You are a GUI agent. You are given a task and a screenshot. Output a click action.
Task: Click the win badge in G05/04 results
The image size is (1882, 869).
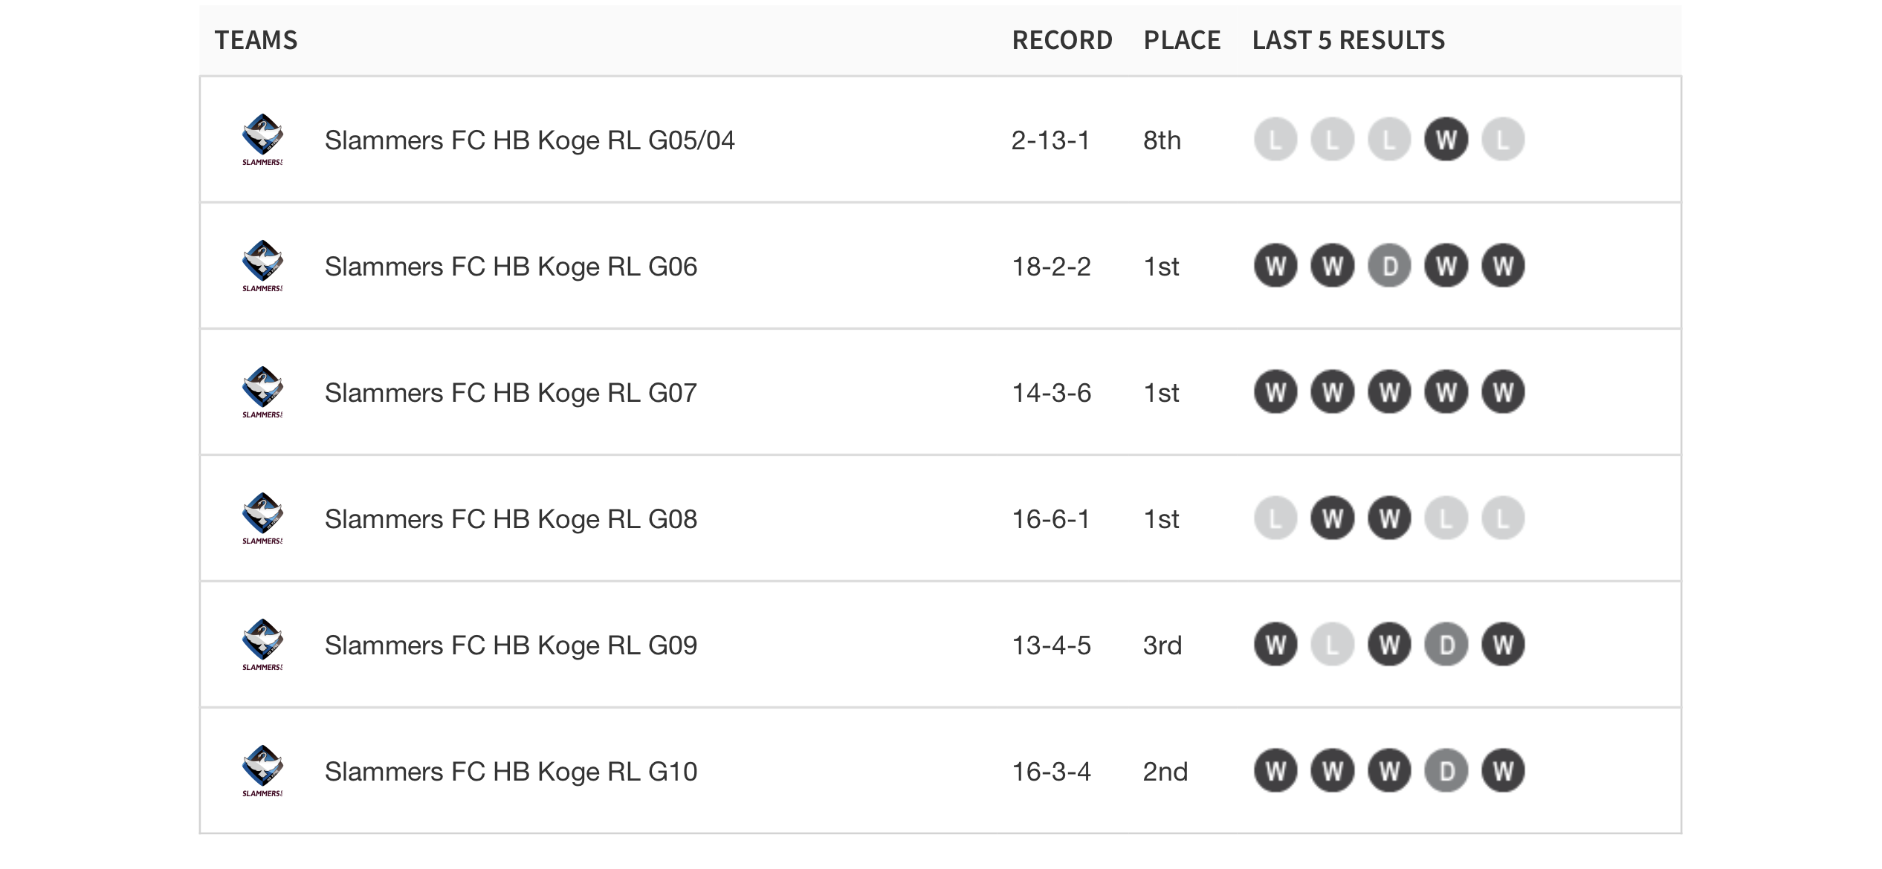point(1446,140)
